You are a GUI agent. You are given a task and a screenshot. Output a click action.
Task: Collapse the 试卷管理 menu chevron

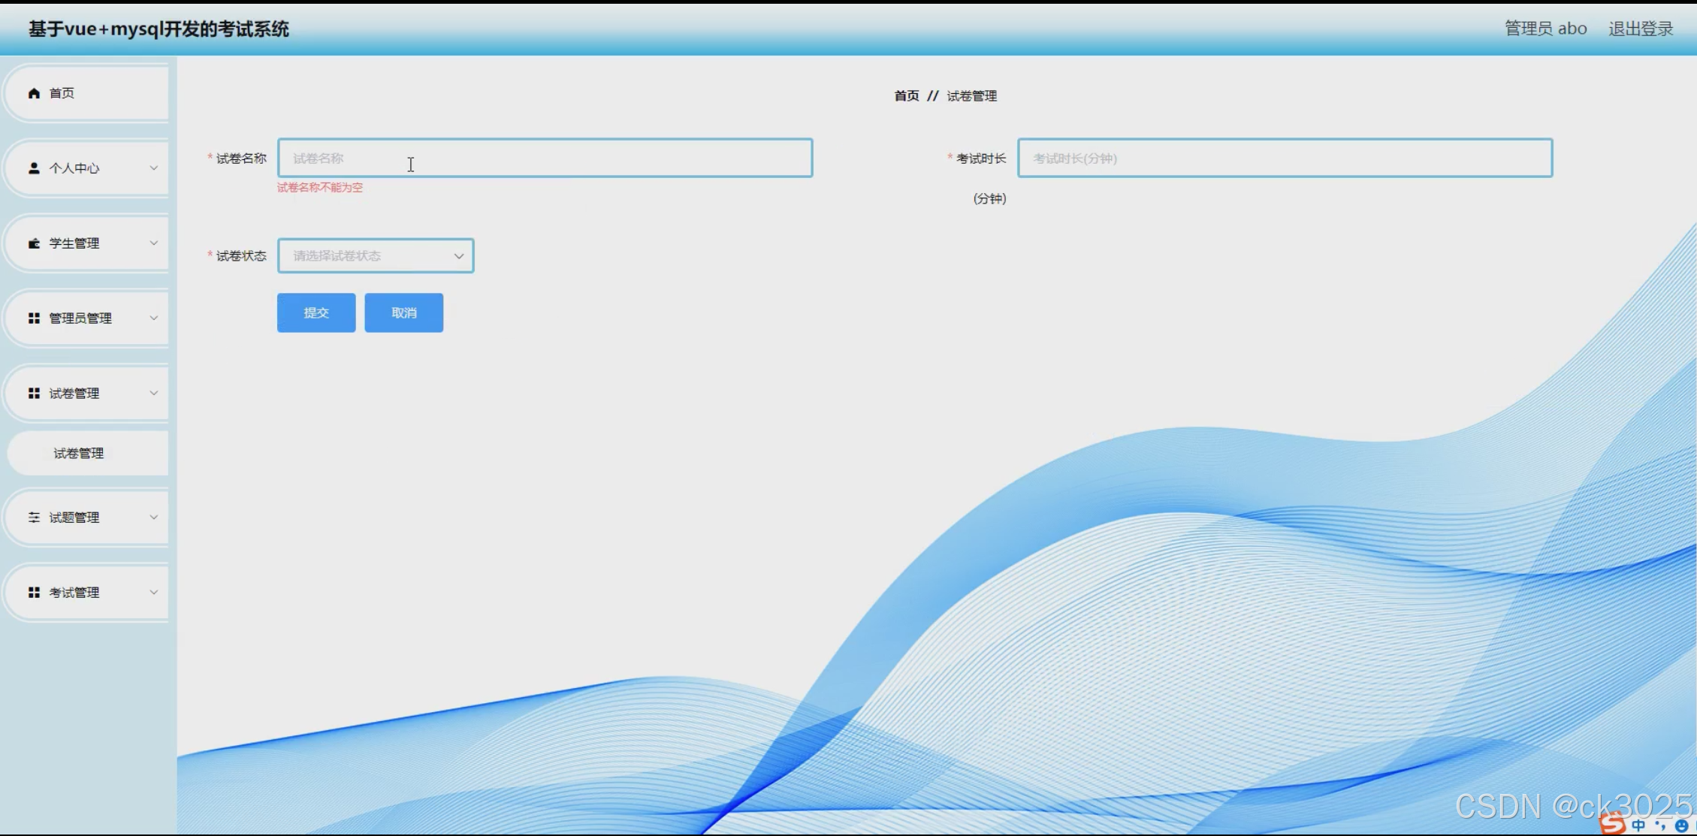pyautogui.click(x=153, y=394)
